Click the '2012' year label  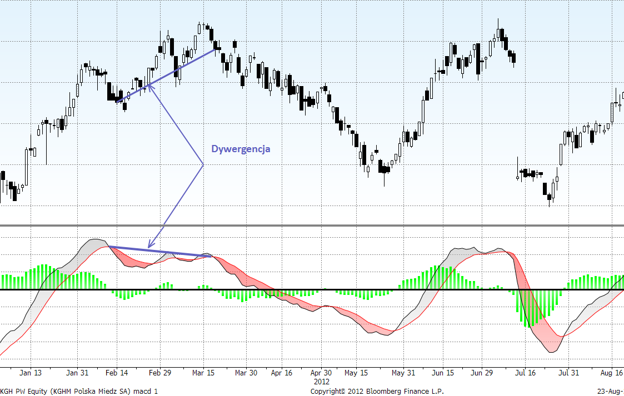click(322, 382)
